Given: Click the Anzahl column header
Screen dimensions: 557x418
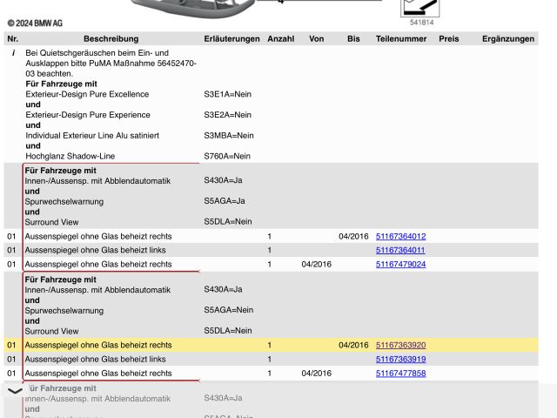Looking at the screenshot, I should pos(280,39).
